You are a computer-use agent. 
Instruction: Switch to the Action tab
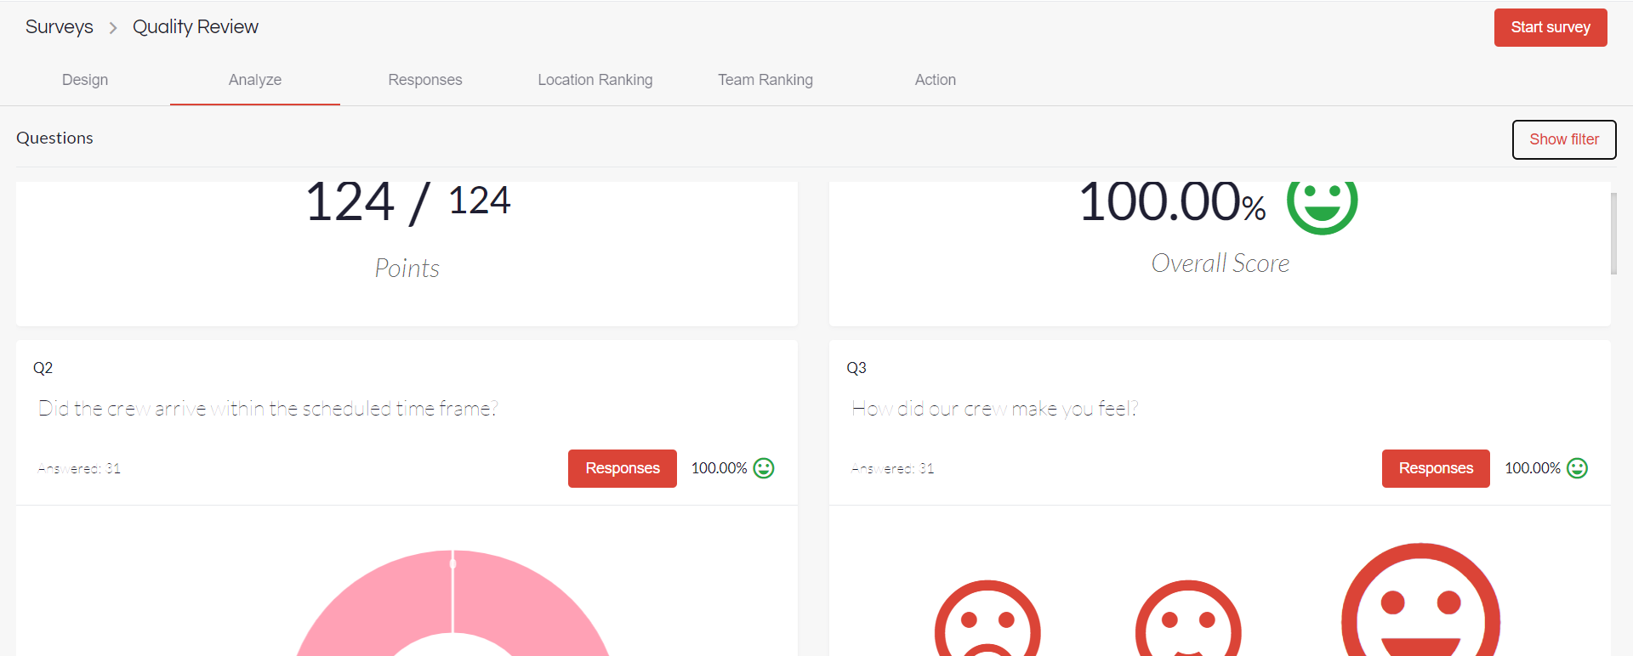[x=936, y=80]
